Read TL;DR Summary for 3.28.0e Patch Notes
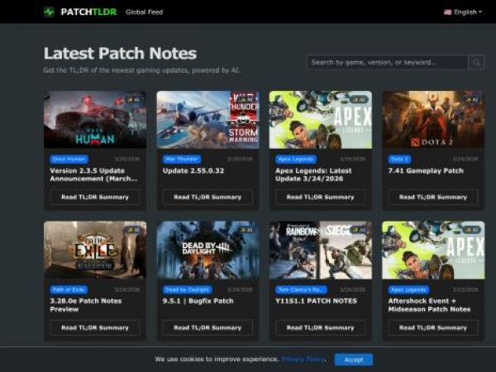The image size is (496, 372). point(95,327)
